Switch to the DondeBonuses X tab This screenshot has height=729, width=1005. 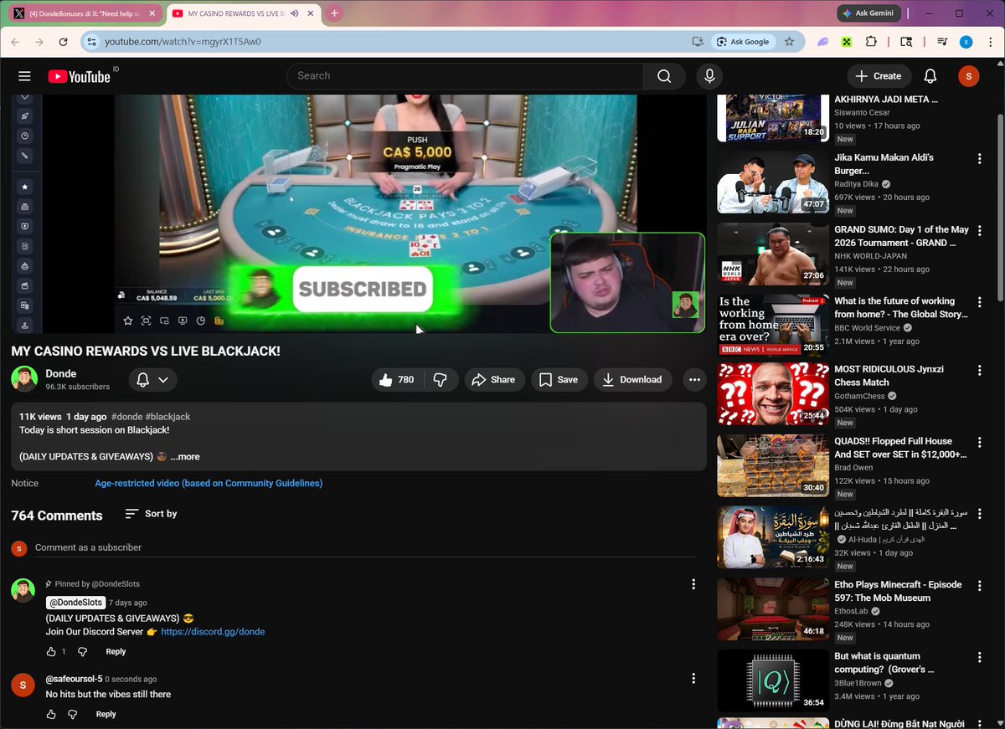86,13
